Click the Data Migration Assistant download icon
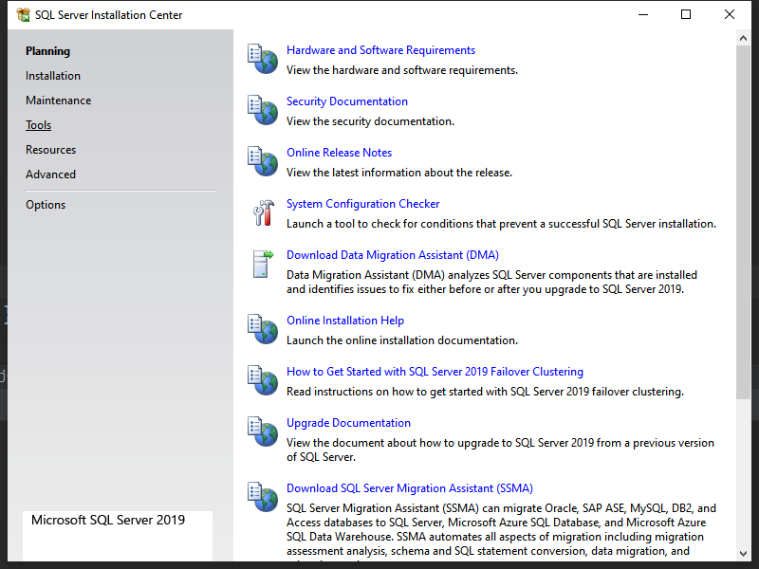The image size is (759, 569). [262, 264]
